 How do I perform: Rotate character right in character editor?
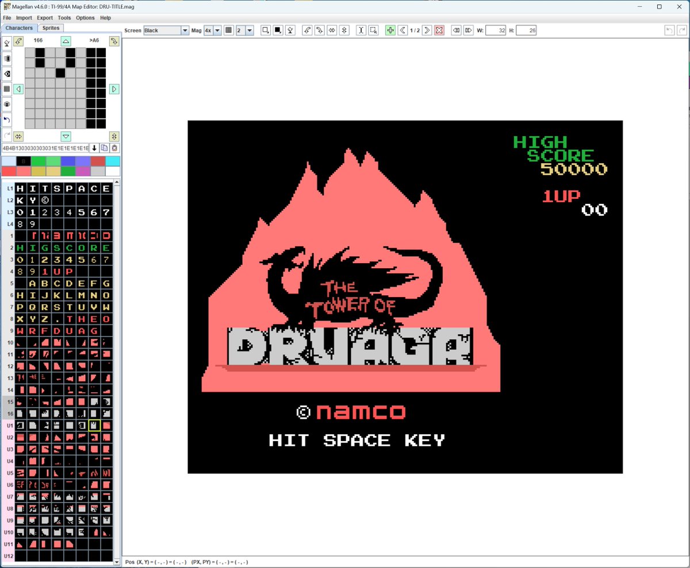pos(114,41)
